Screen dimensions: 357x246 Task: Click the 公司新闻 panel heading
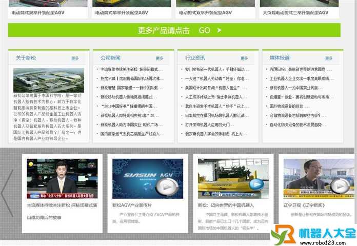pos(110,58)
